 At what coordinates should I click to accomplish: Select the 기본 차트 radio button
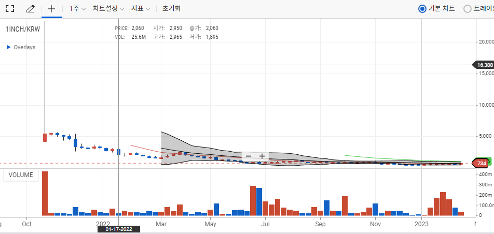point(422,9)
